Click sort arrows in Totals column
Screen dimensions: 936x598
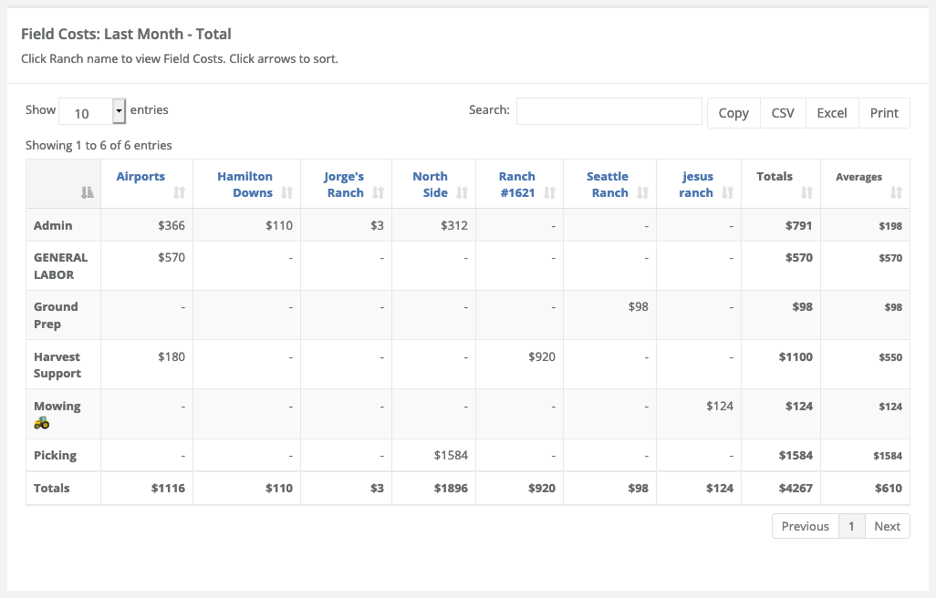click(806, 192)
